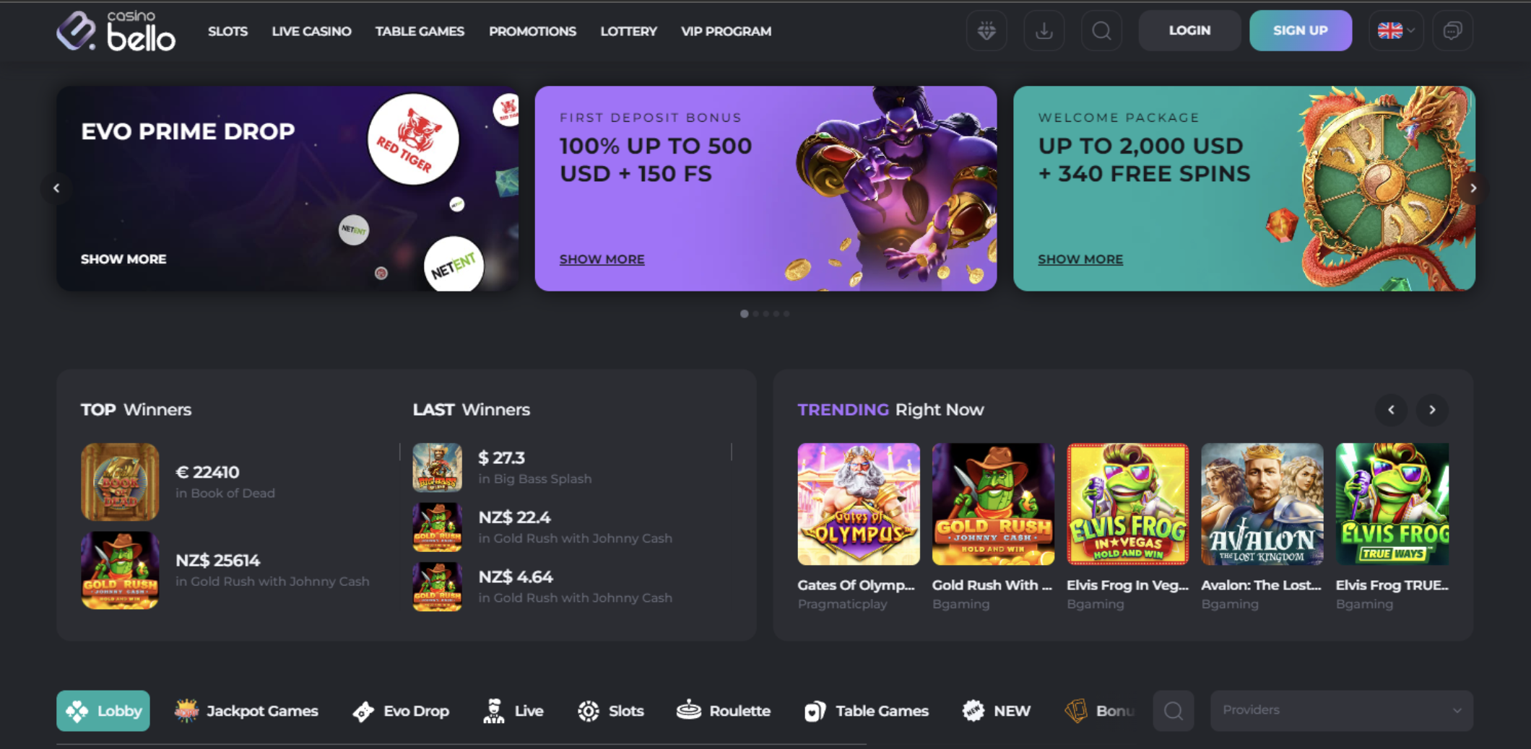Advance banner carousel with right arrow
1531x749 pixels.
1473,188
